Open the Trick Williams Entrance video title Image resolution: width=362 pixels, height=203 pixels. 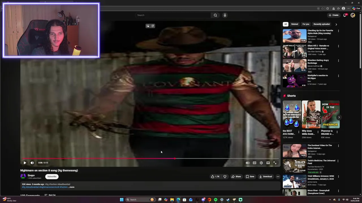coord(321,177)
